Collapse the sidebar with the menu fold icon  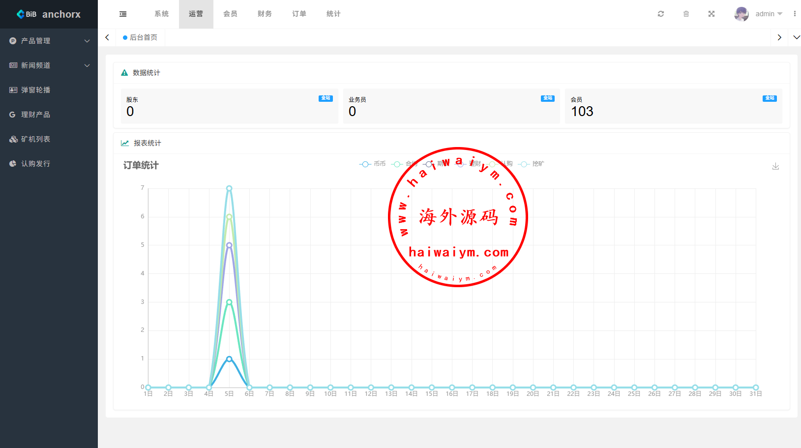pyautogui.click(x=123, y=14)
